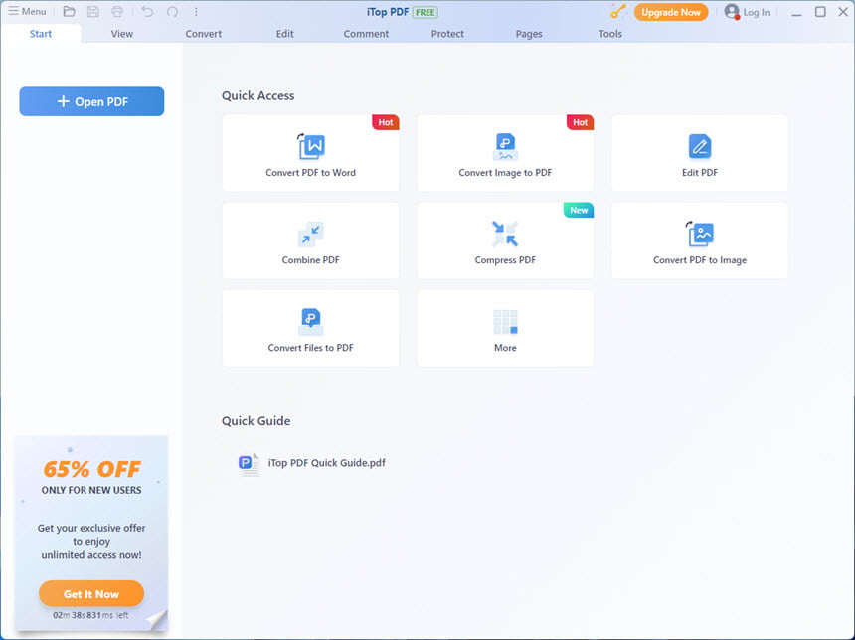Switch to the View tab
855x640 pixels.
122,34
